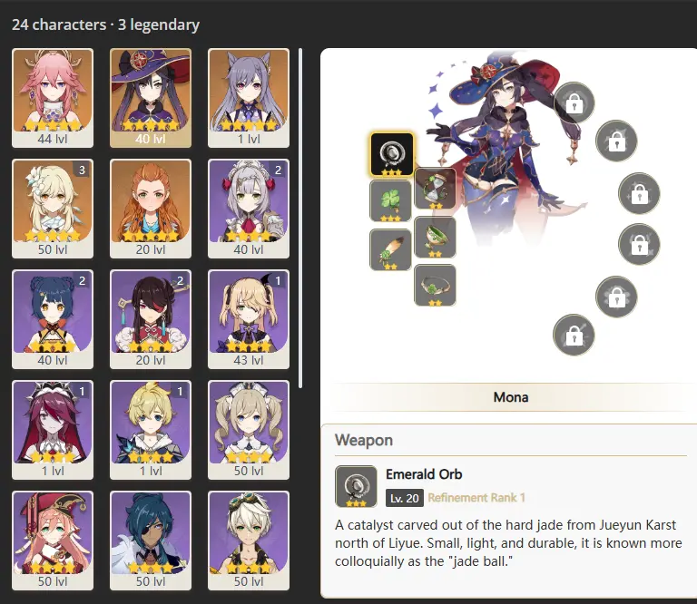Click the character list vertical scrollbar
The height and width of the screenshot is (604, 697).
(300, 218)
